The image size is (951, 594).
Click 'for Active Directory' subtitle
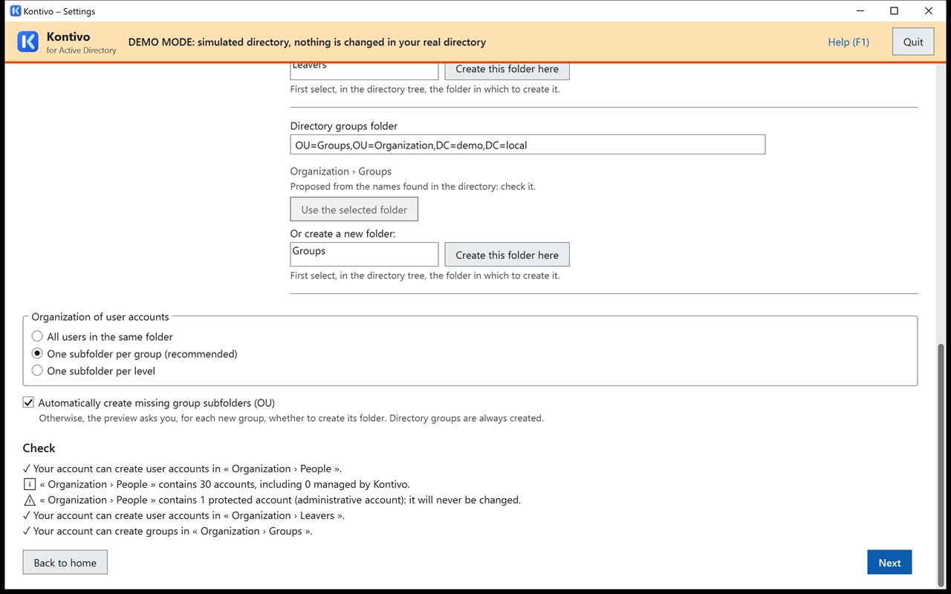82,50
